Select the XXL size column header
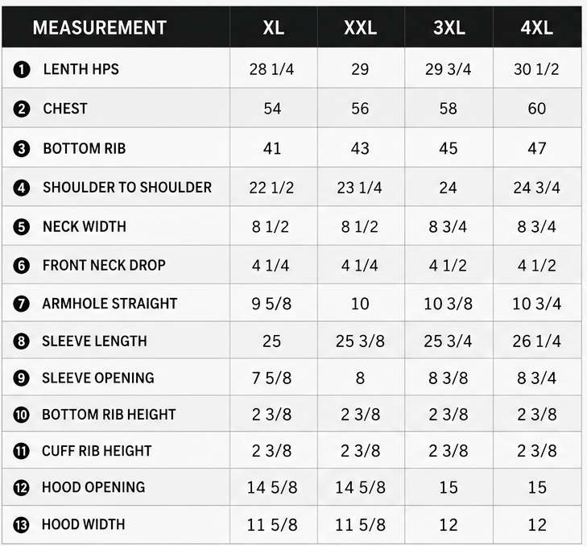Image resolution: width=587 pixels, height=546 pixels. click(360, 27)
